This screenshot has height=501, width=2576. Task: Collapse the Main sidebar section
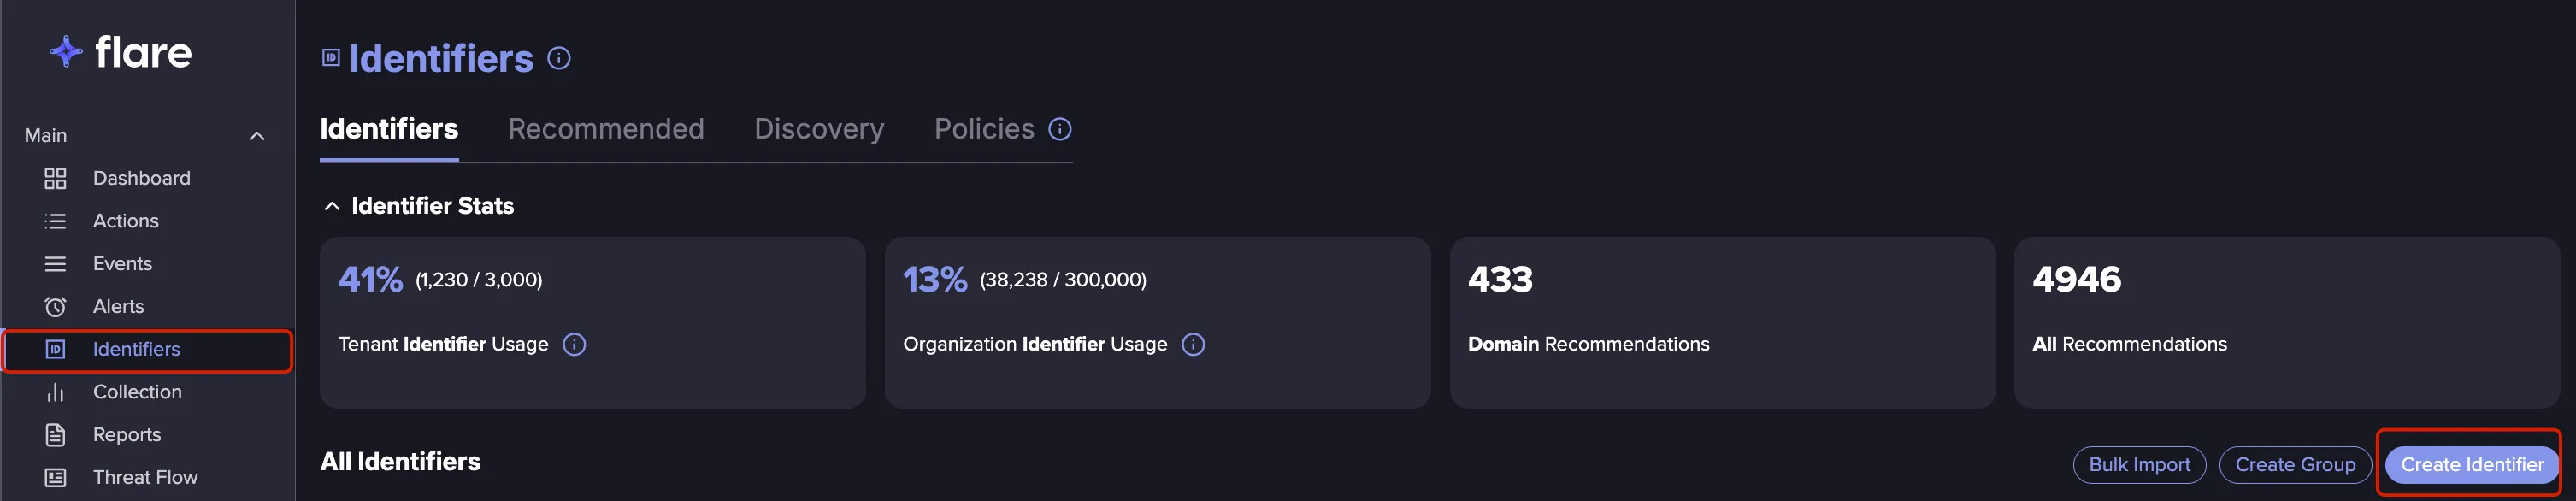257,136
